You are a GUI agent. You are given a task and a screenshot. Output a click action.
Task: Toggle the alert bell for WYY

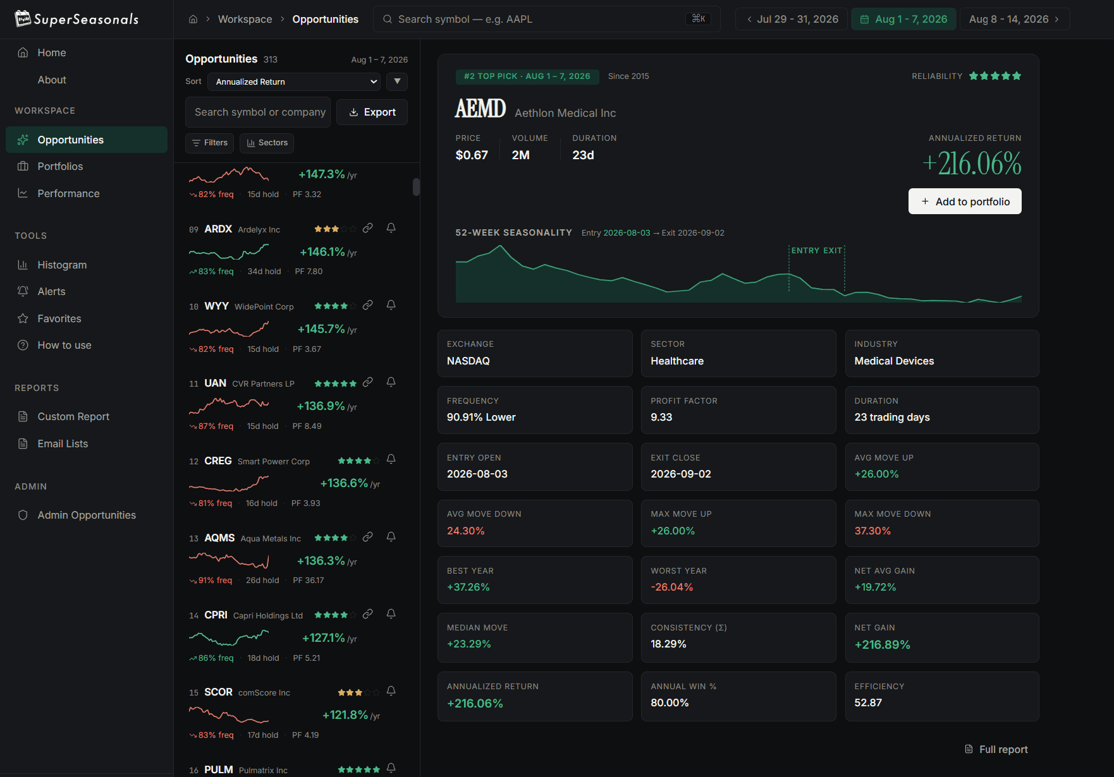[391, 305]
